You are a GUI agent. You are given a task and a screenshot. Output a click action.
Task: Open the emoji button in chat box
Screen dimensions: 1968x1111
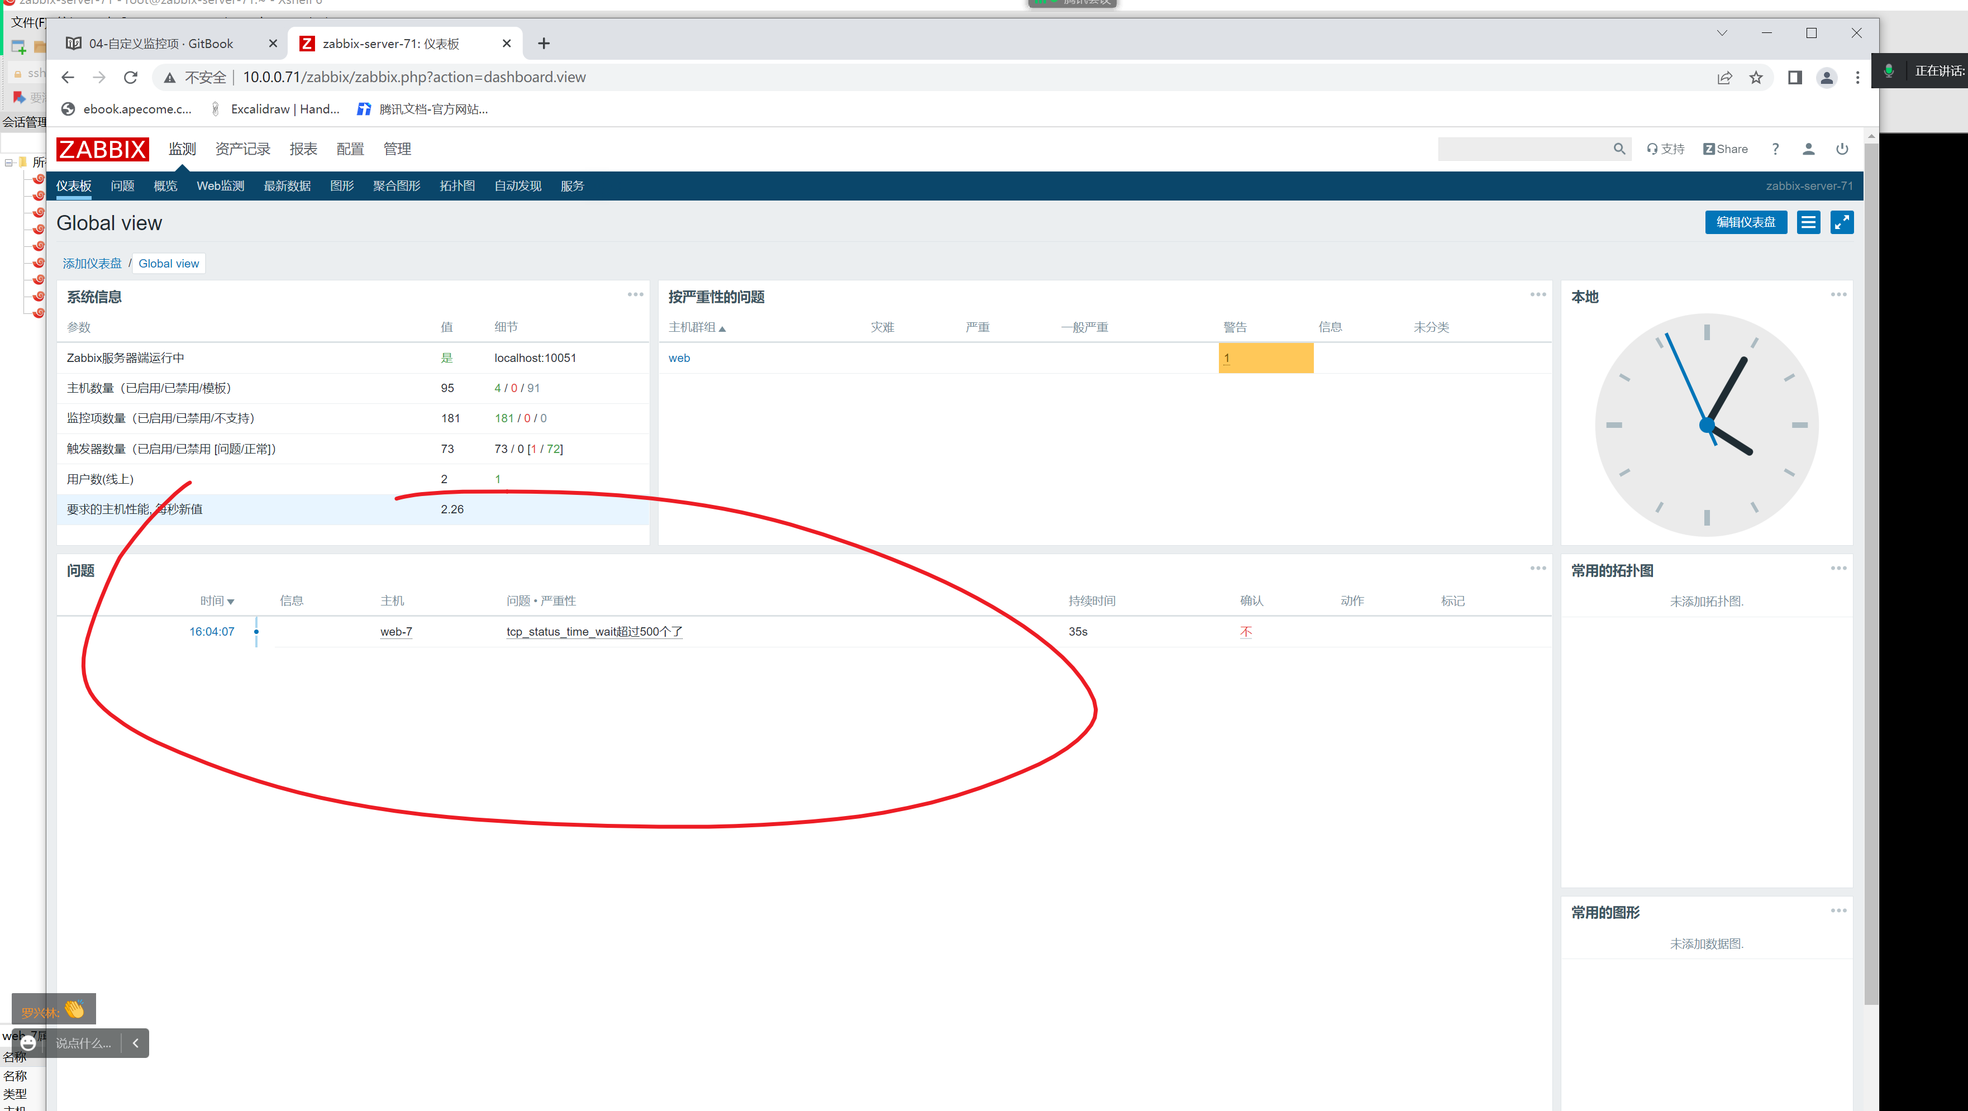tap(28, 1042)
